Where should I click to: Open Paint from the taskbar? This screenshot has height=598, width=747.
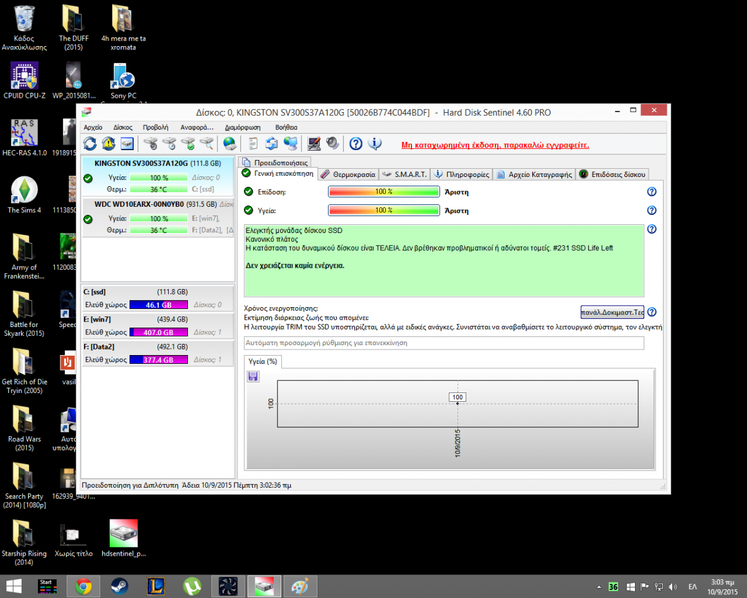click(300, 586)
